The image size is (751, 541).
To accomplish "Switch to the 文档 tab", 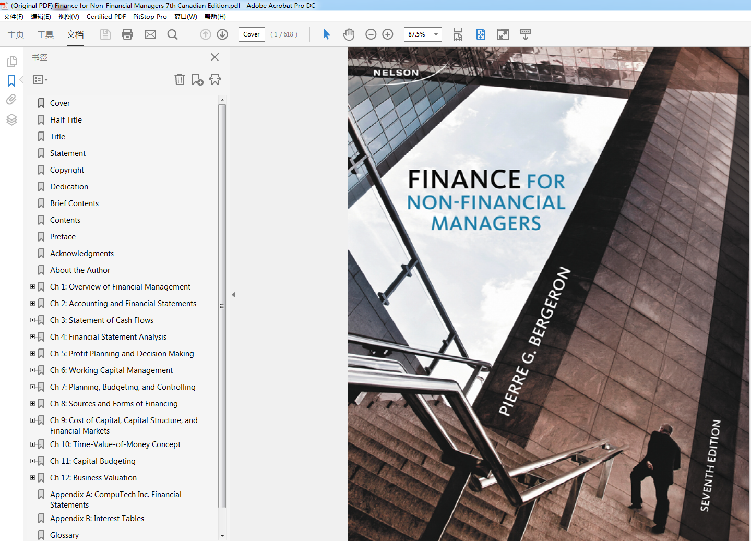I will pos(75,34).
